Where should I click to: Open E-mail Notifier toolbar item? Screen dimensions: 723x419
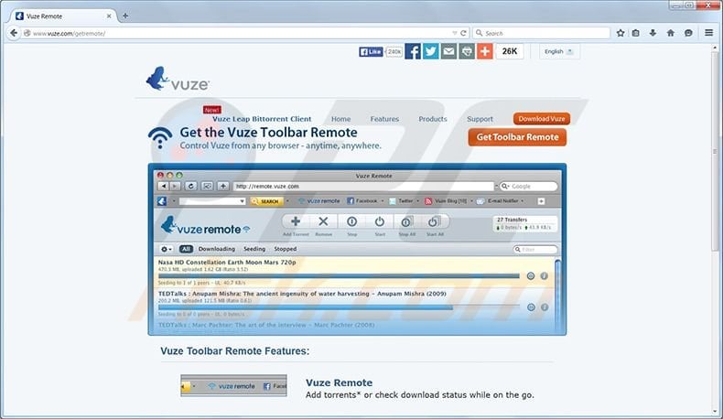point(501,201)
